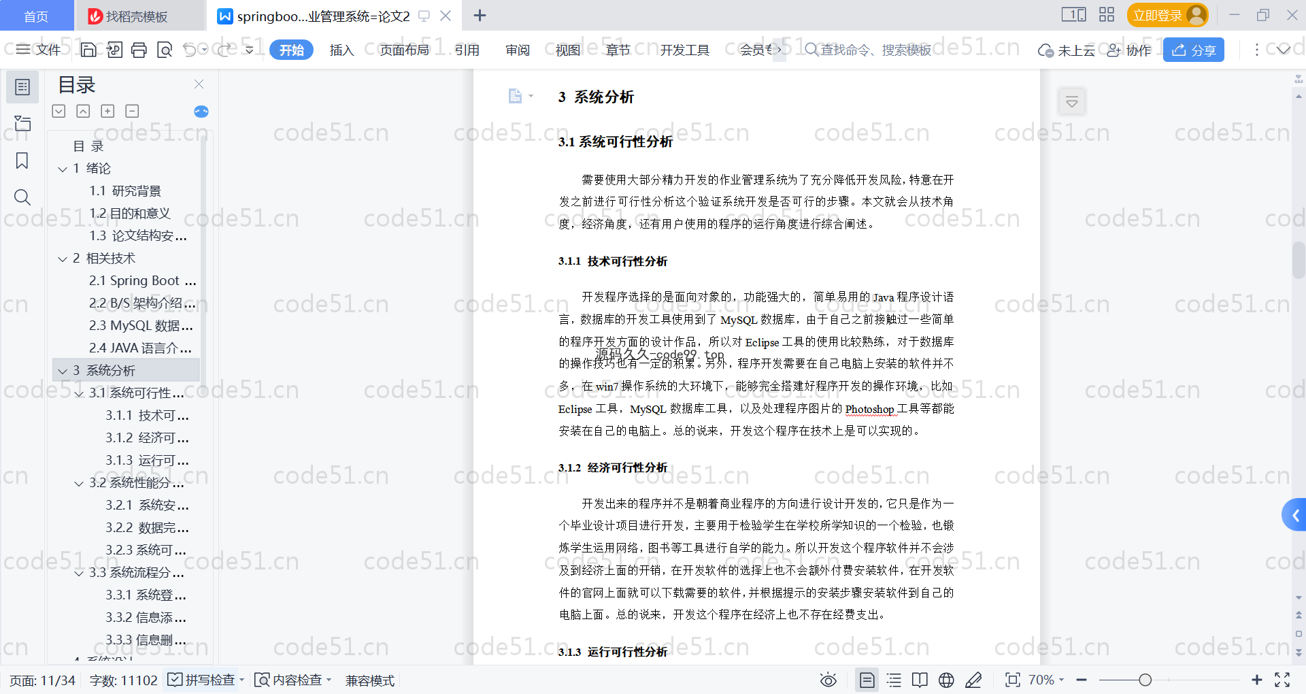Open the chapter navigation sidebar icon

(x=22, y=123)
